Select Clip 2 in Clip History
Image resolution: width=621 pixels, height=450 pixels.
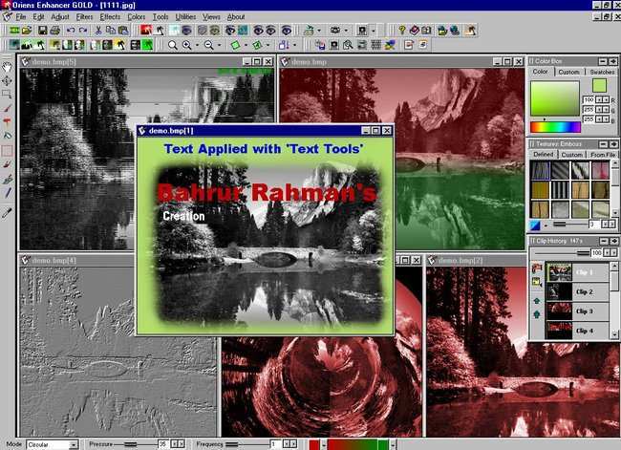(x=577, y=292)
